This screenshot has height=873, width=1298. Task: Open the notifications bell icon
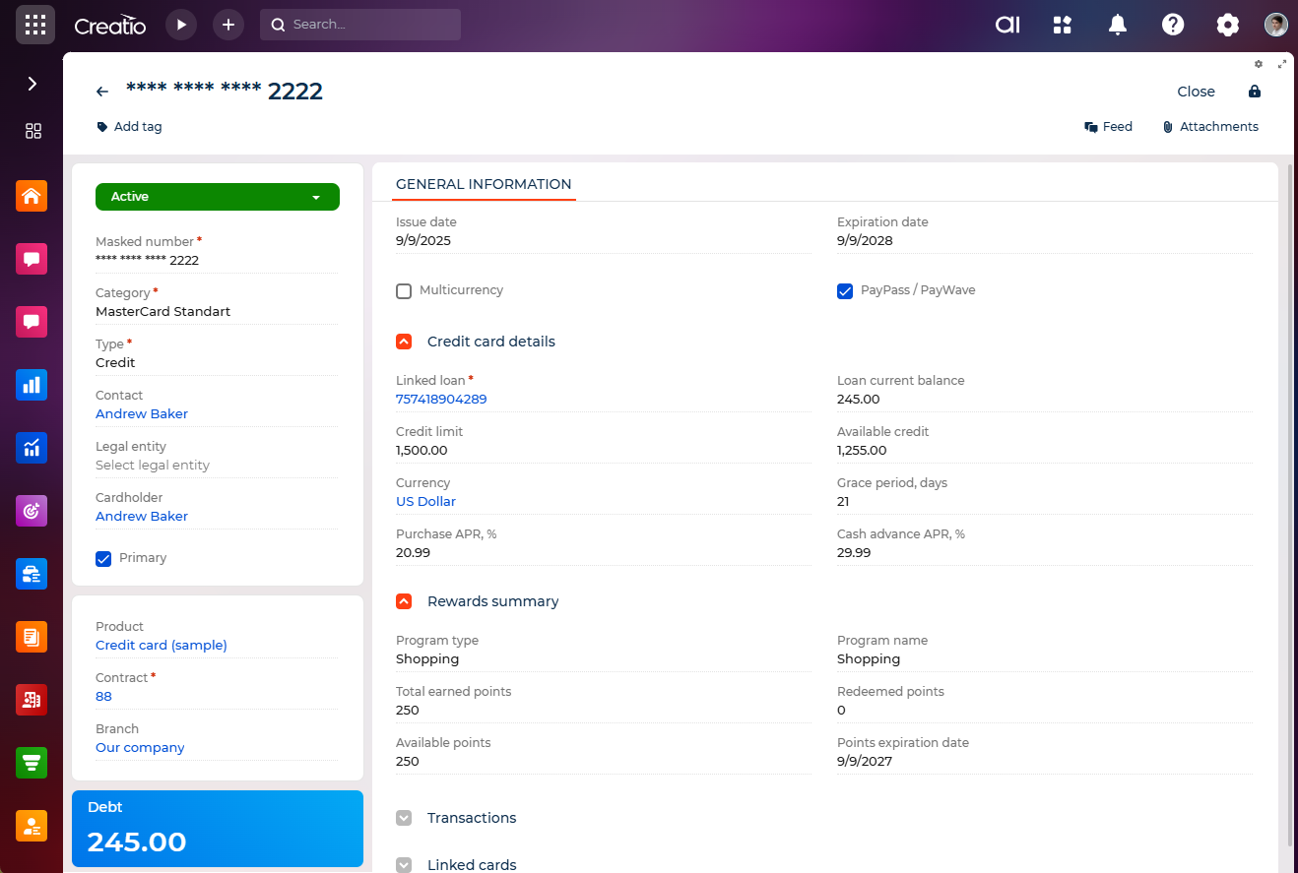1118,25
